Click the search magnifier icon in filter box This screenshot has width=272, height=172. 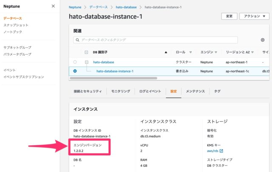tap(77, 40)
